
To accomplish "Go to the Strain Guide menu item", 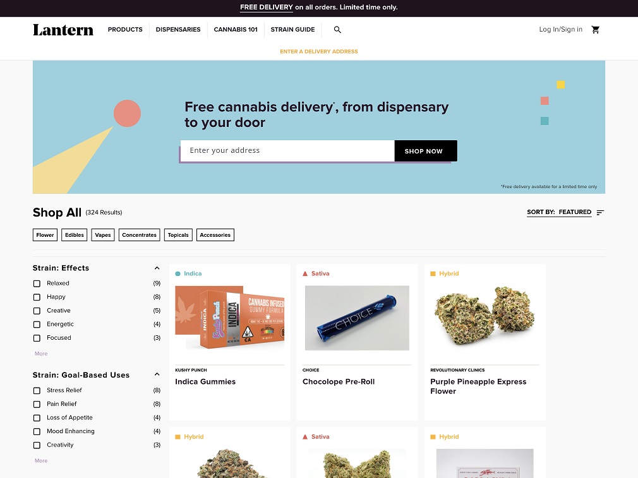I will click(292, 30).
